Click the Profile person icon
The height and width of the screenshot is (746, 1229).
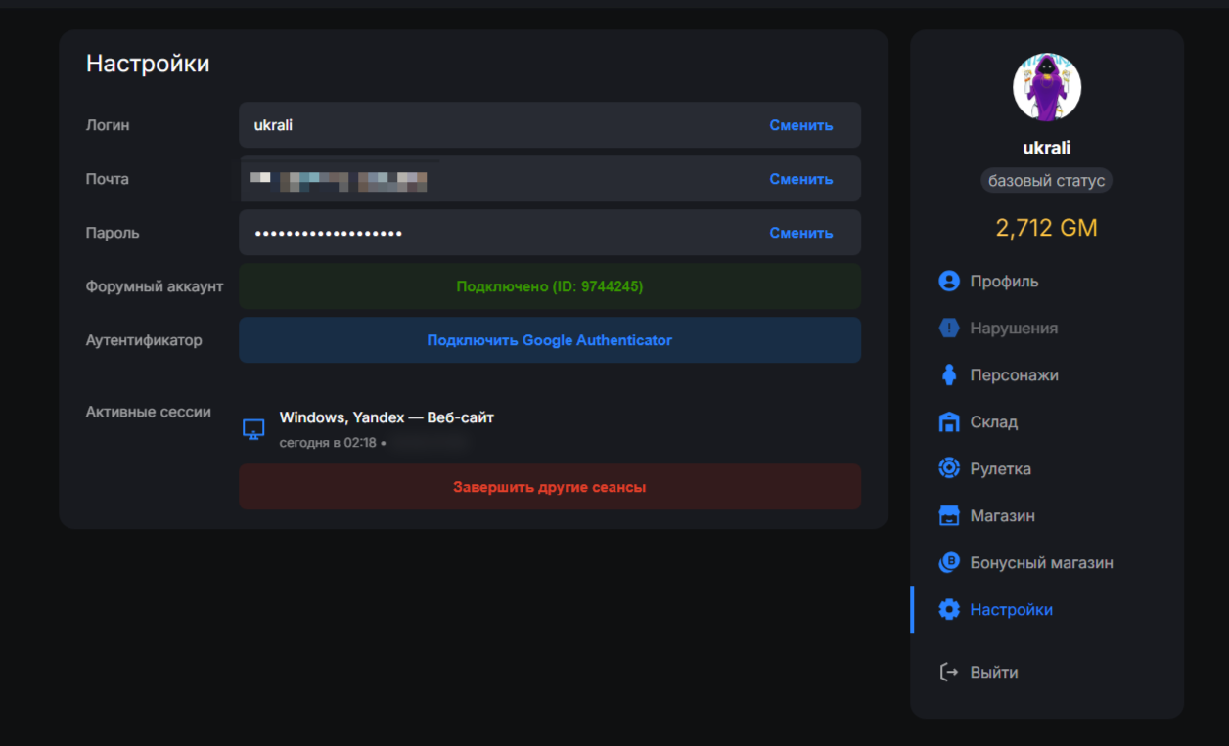pyautogui.click(x=948, y=282)
